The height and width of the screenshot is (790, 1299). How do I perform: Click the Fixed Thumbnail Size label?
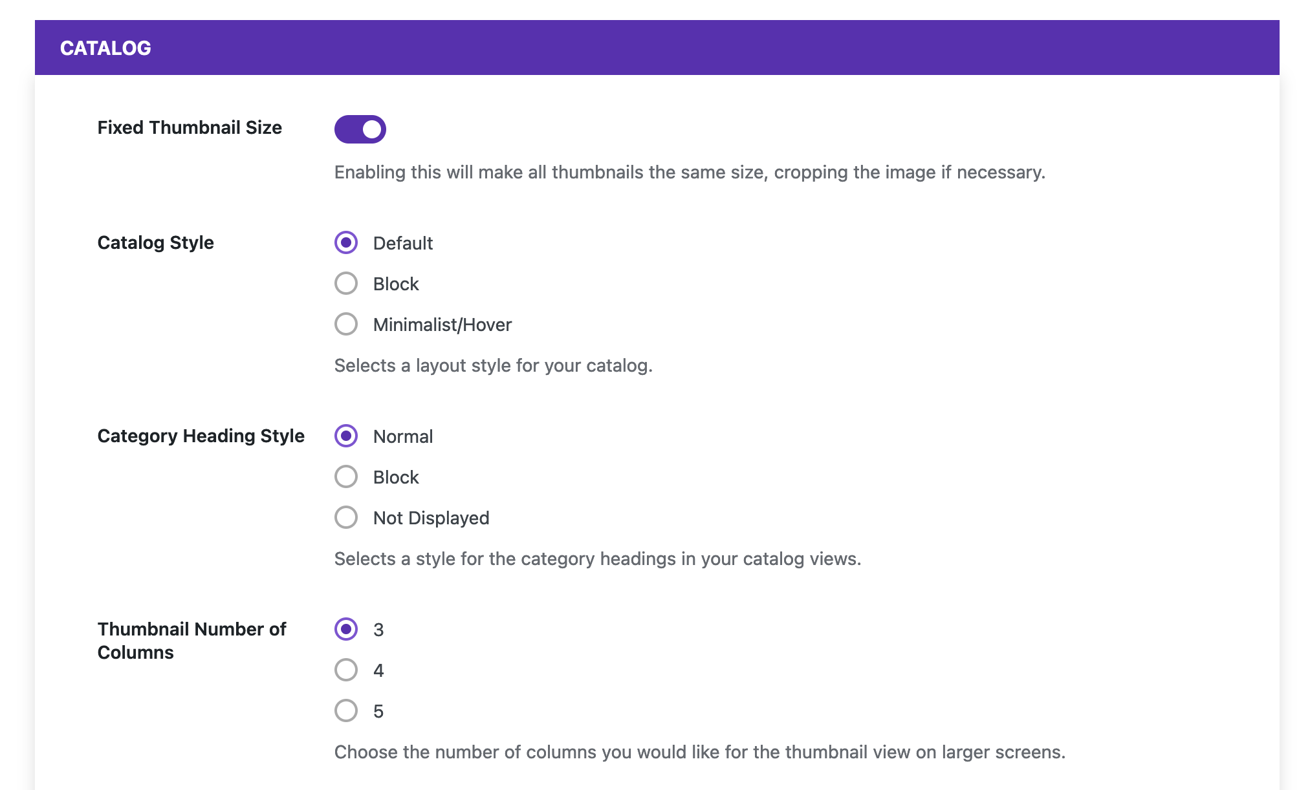pyautogui.click(x=190, y=127)
